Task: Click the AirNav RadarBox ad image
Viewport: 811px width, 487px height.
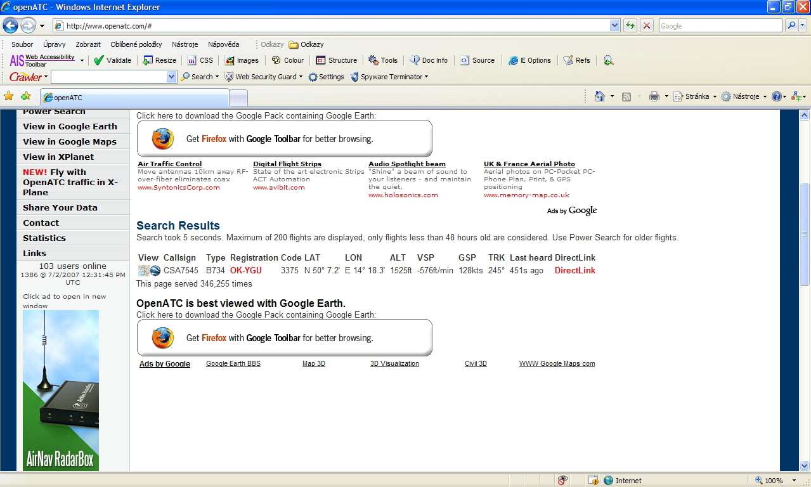Action: tap(61, 391)
